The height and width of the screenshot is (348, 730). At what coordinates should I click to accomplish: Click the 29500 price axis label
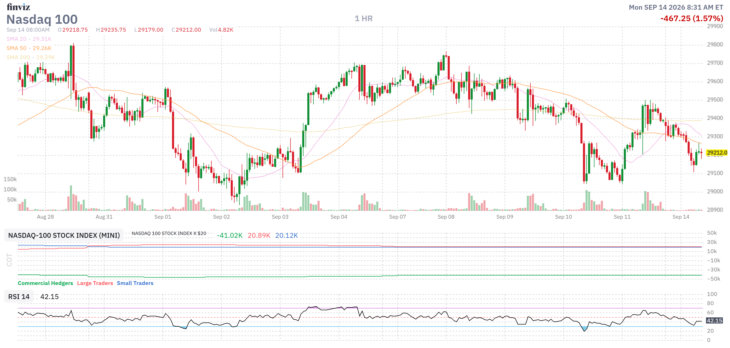(x=715, y=100)
